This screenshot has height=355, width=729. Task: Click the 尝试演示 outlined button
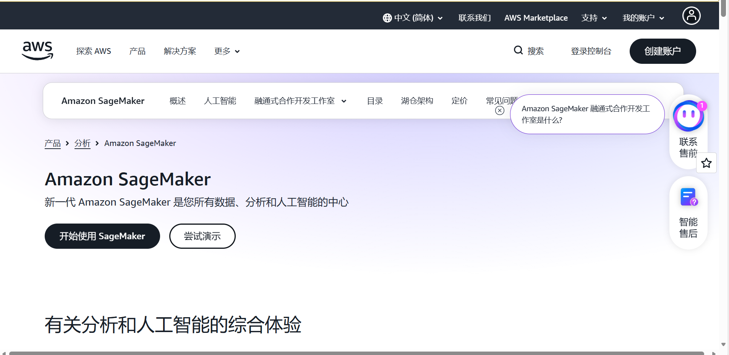pos(202,236)
